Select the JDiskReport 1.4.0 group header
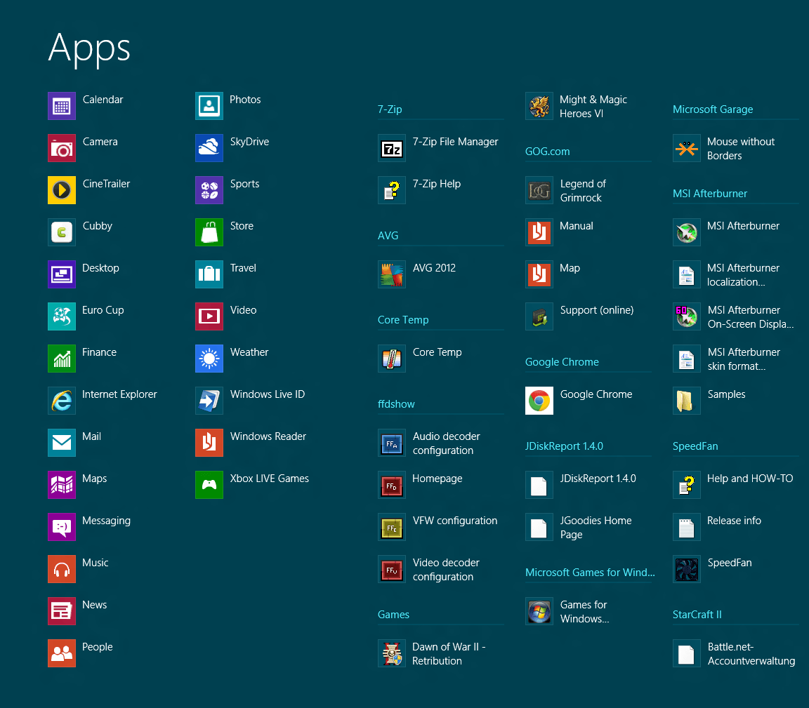Viewport: 809px width, 708px height. pyautogui.click(x=564, y=446)
